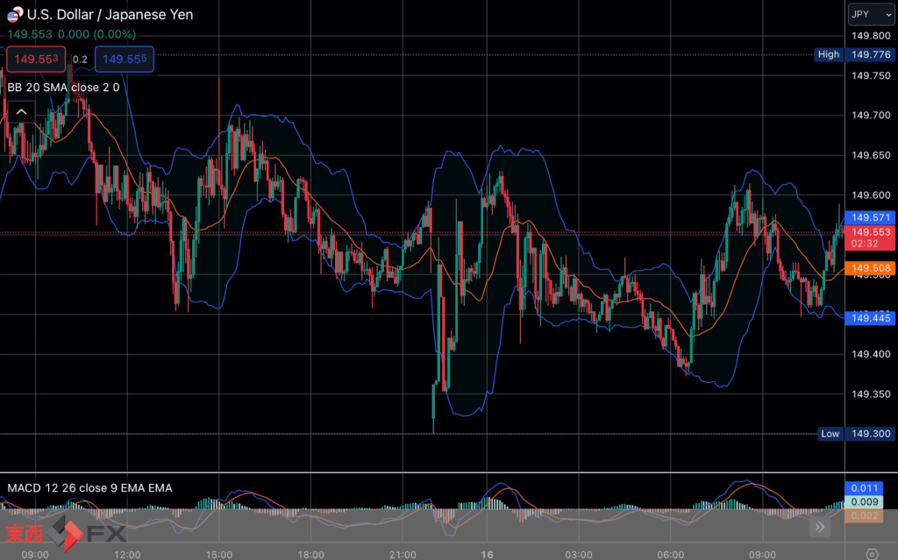Select the MACD 12 26 close indicator legend
This screenshot has height=560, width=898.
pyautogui.click(x=90, y=488)
